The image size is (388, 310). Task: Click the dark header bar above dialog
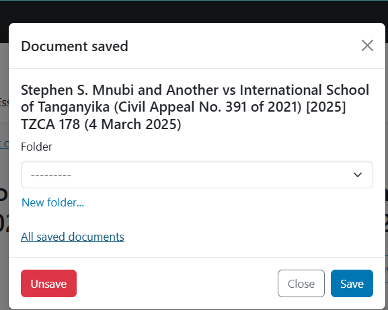(x=194, y=11)
